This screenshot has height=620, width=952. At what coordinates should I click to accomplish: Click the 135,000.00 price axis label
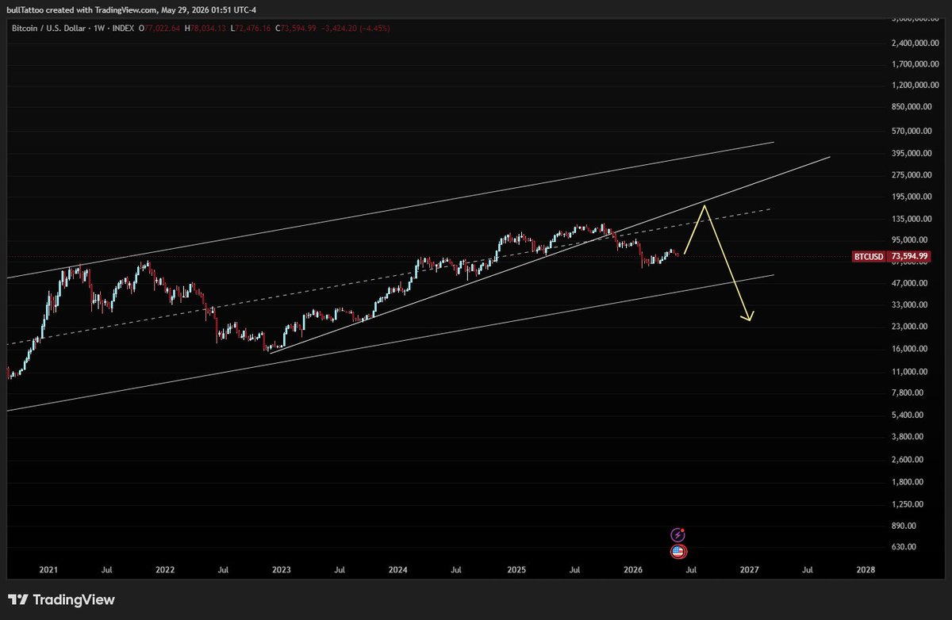[912, 219]
